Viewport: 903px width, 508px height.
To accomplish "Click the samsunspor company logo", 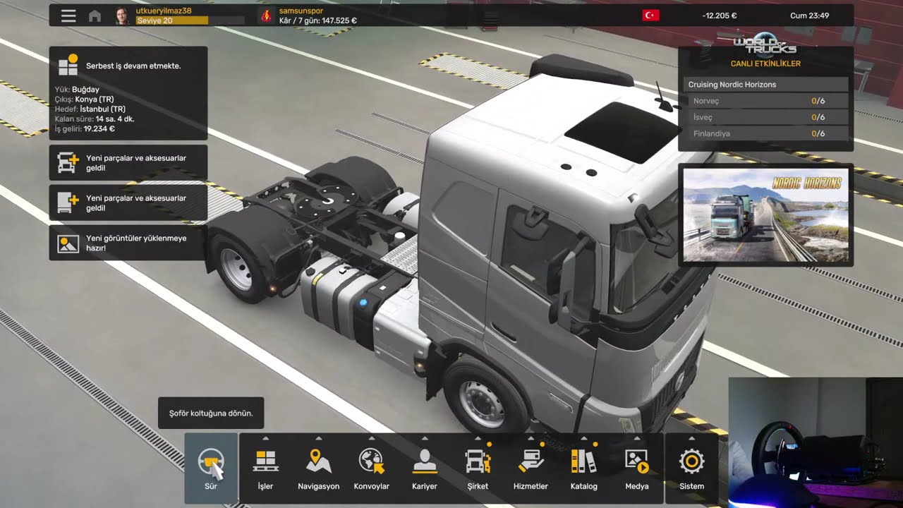I will point(266,16).
